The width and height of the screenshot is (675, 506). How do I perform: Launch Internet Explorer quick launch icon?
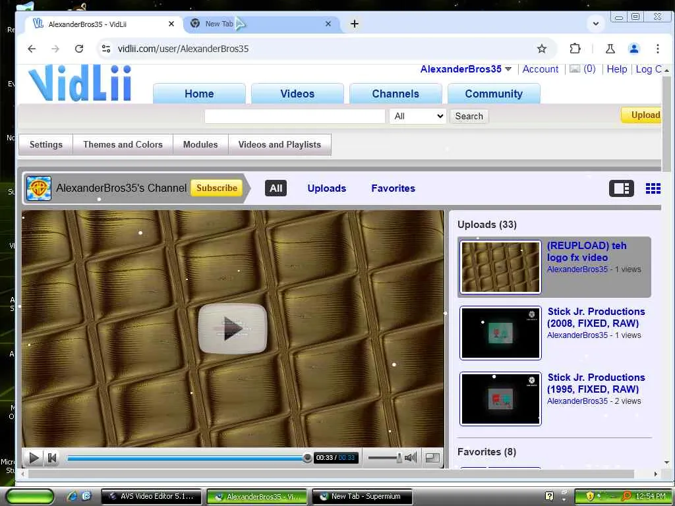click(72, 496)
